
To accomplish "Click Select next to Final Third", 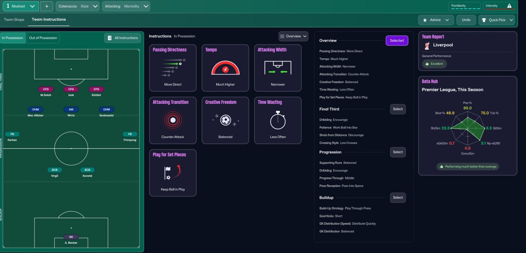I will [398, 109].
